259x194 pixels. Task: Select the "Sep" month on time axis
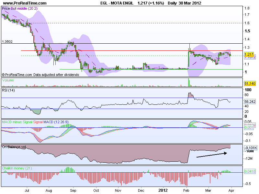point(73,190)
